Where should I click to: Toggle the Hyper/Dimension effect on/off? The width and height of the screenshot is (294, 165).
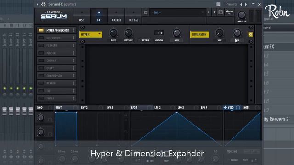click(41, 30)
